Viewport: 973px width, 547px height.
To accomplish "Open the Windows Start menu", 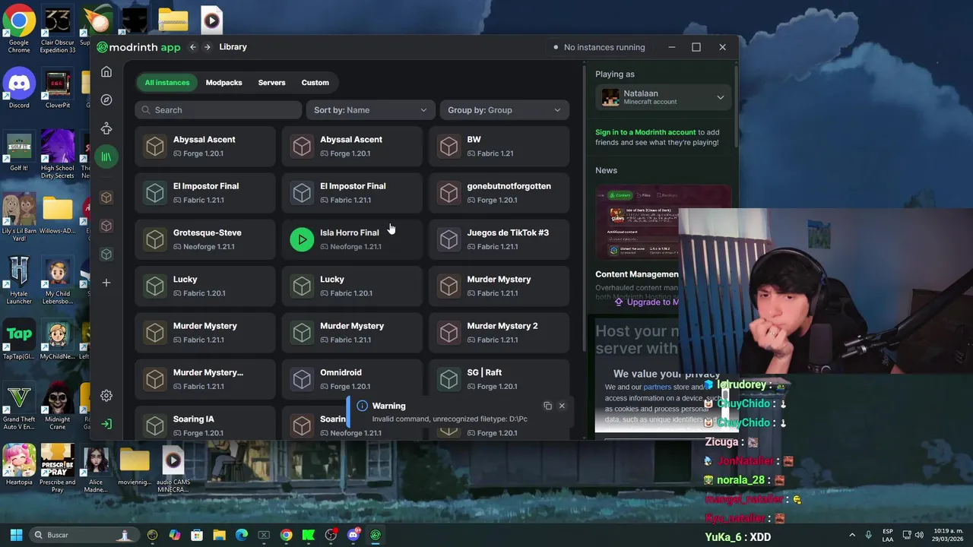I will click(x=16, y=535).
